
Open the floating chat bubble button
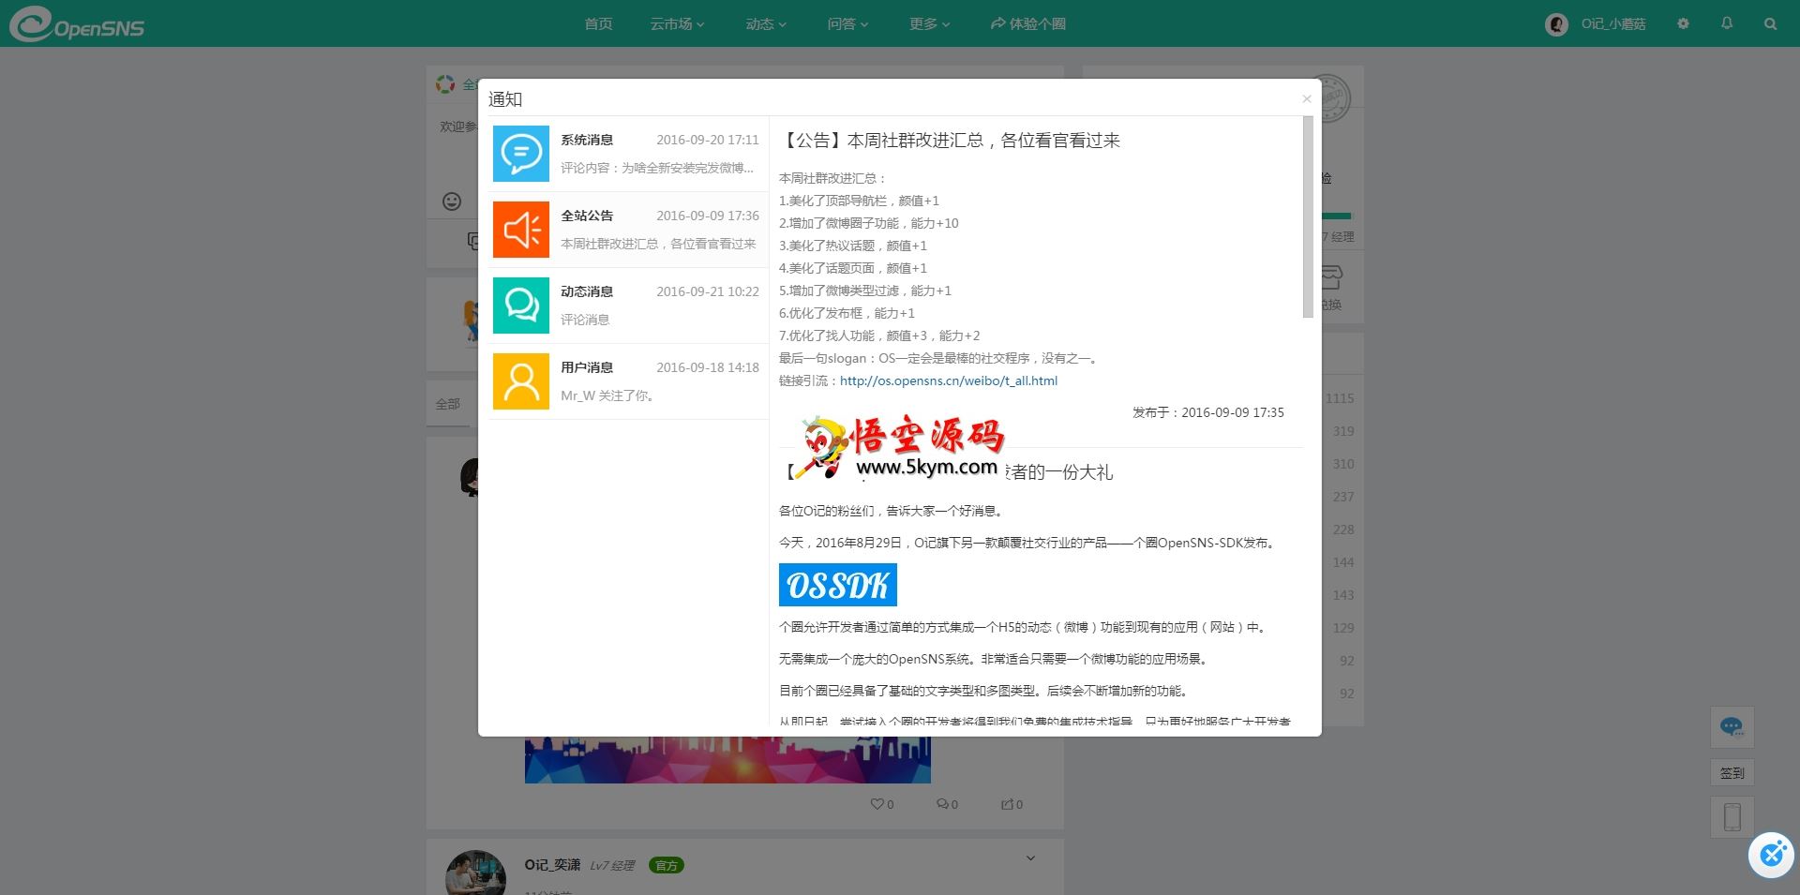pyautogui.click(x=1732, y=727)
